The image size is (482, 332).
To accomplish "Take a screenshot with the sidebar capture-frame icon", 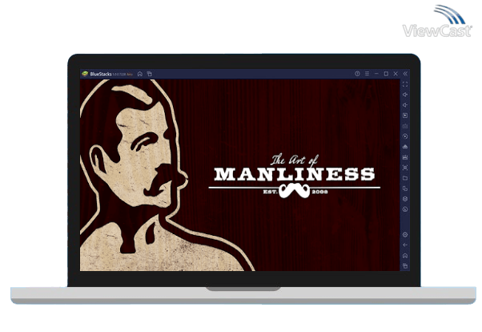I will click(405, 168).
